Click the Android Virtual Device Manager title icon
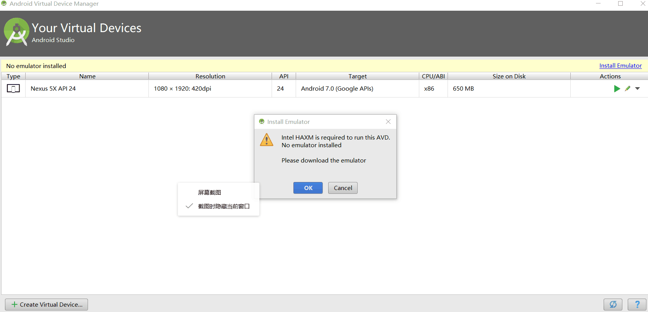 click(4, 3)
